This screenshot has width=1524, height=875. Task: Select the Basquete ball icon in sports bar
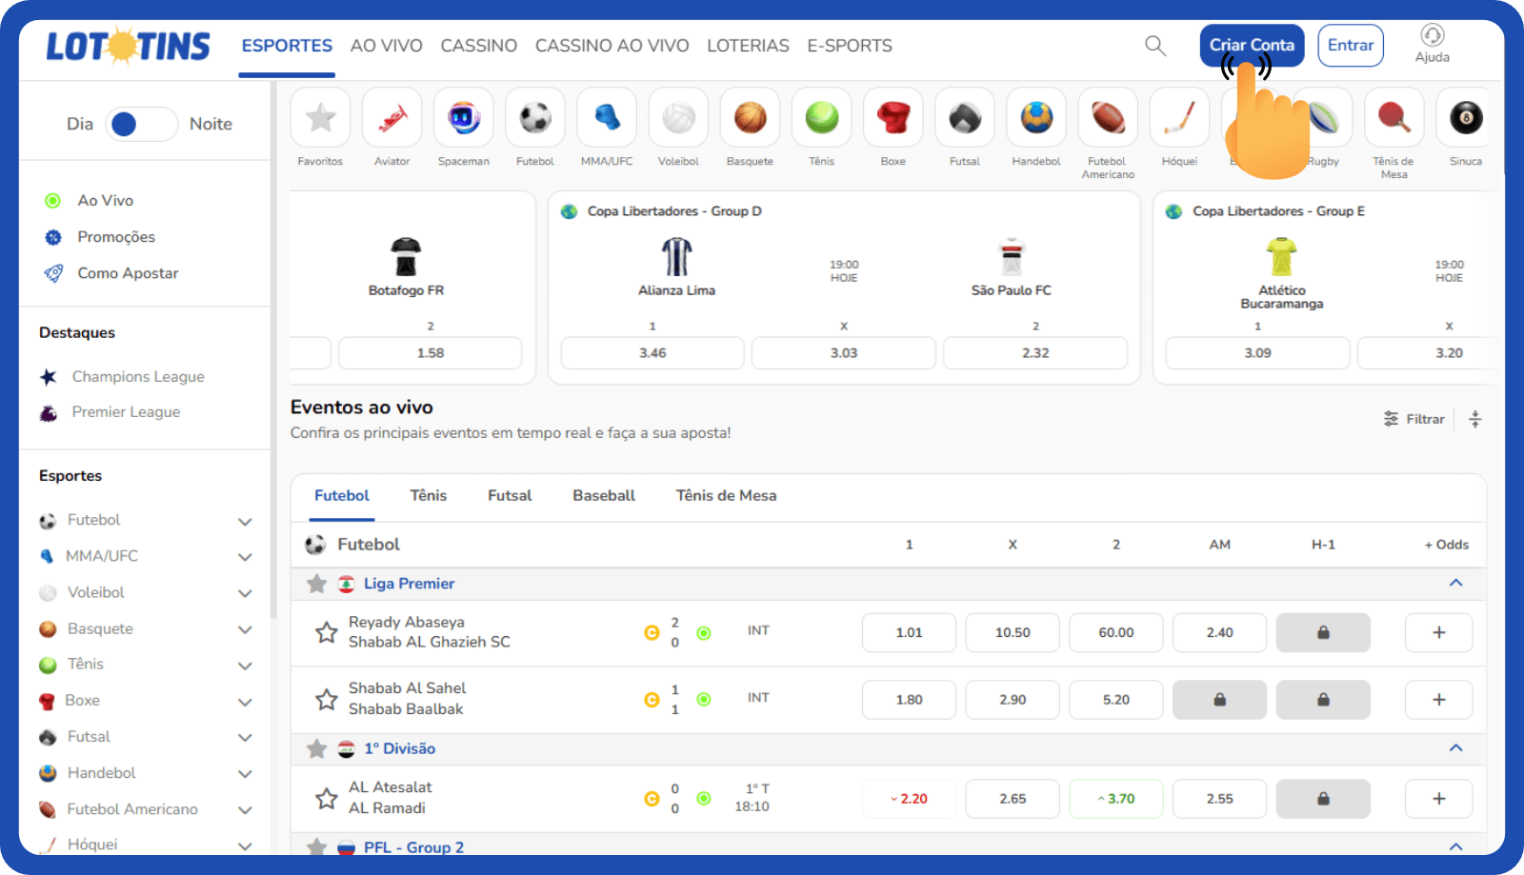(x=751, y=118)
